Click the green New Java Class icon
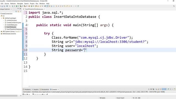176x99 pixels. 32,6
